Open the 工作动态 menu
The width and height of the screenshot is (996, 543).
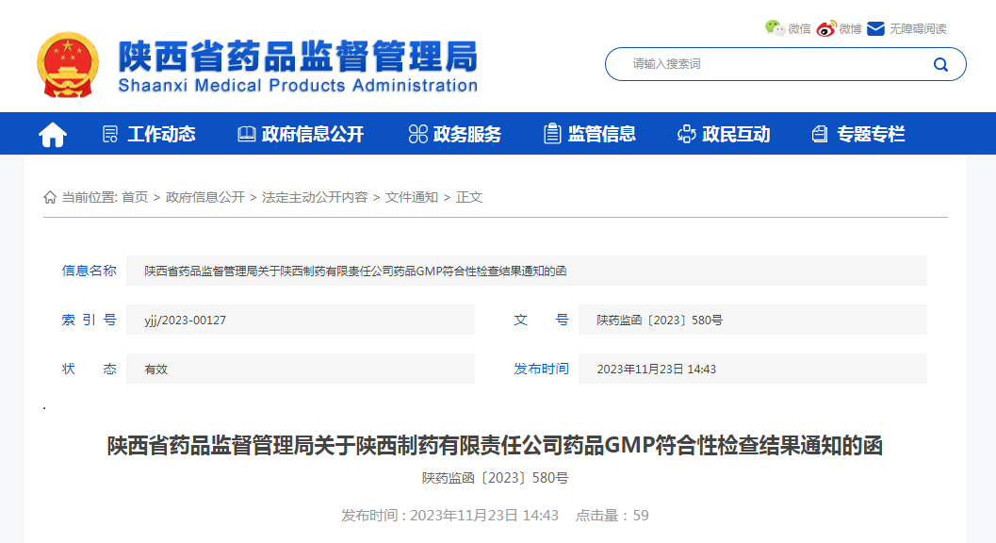pyautogui.click(x=161, y=134)
